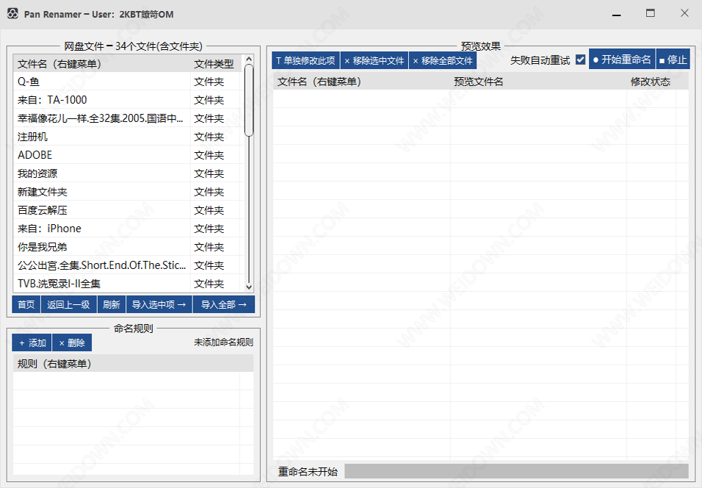
Task: Maximize the Pan Renamer window
Action: point(650,13)
